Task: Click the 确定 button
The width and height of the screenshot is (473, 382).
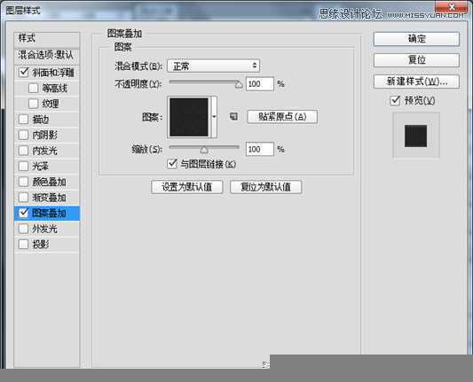Action: pos(416,39)
